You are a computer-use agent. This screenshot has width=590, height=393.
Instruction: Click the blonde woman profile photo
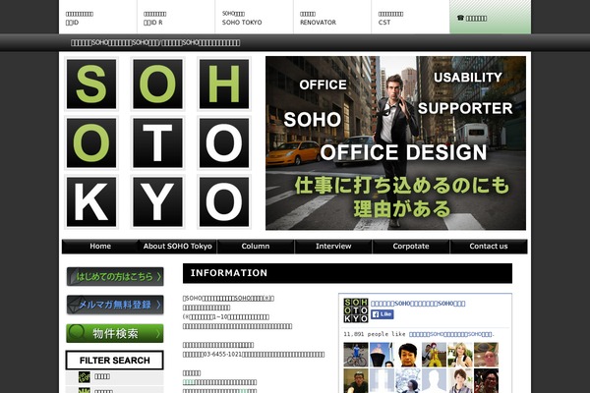[x=460, y=355]
